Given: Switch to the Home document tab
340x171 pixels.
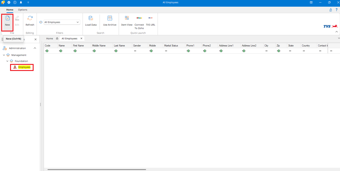Looking at the screenshot, I should 49,39.
